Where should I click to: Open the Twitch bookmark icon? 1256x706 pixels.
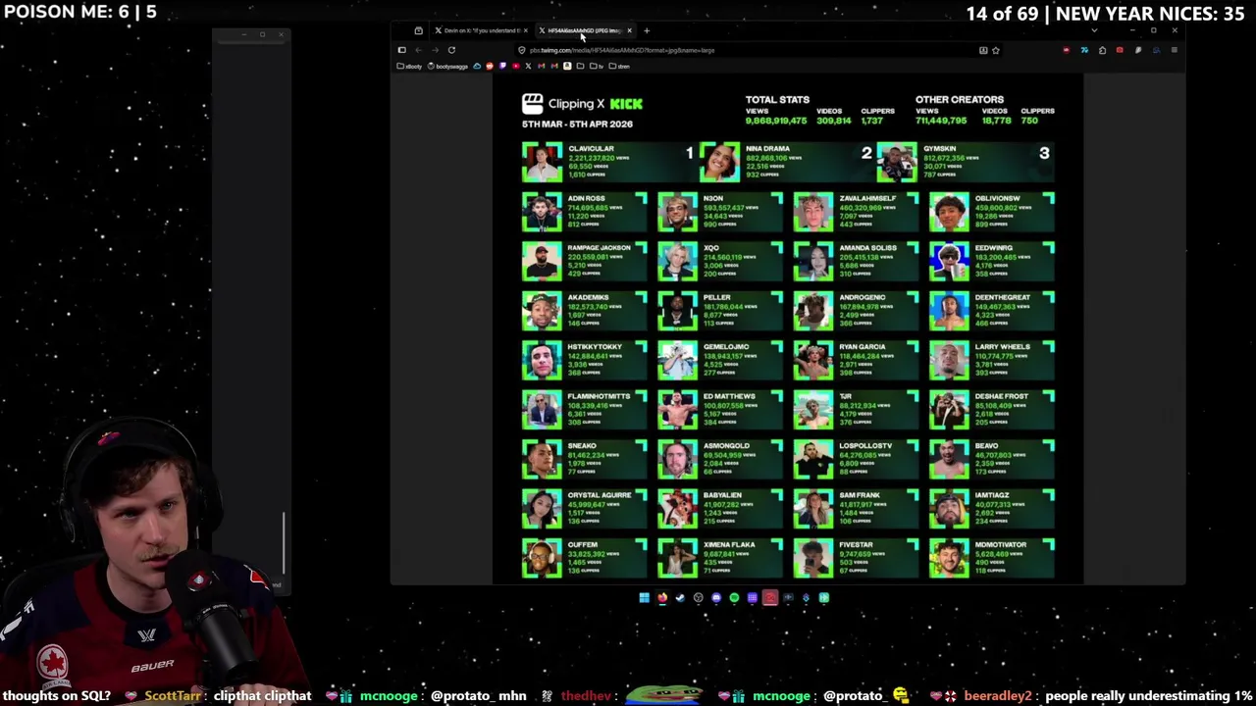click(x=502, y=66)
